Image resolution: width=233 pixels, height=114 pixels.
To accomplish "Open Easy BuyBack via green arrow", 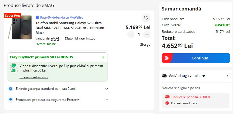I will click(103, 57).
